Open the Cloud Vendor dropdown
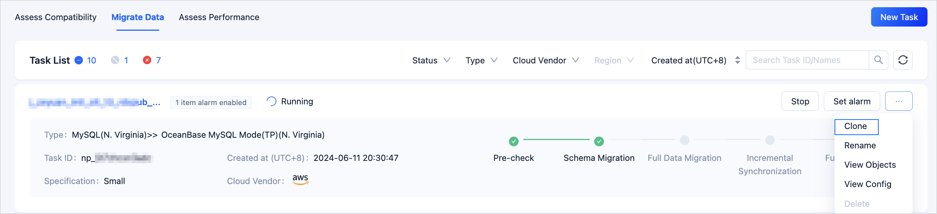 545,60
